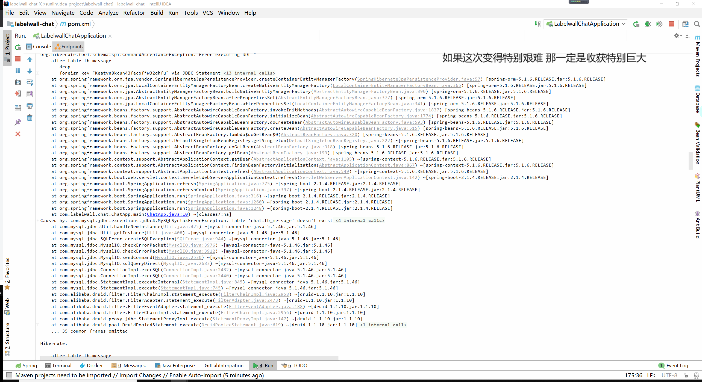Open Search Everywhere magnifier icon

697,24
